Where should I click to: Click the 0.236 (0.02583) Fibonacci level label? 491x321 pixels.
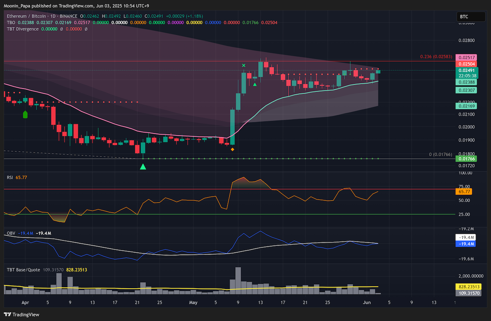[x=437, y=56]
